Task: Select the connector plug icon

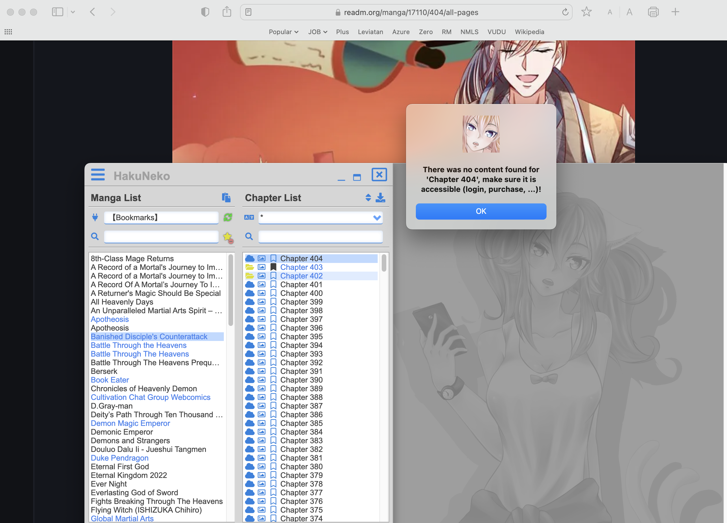Action: (x=95, y=217)
